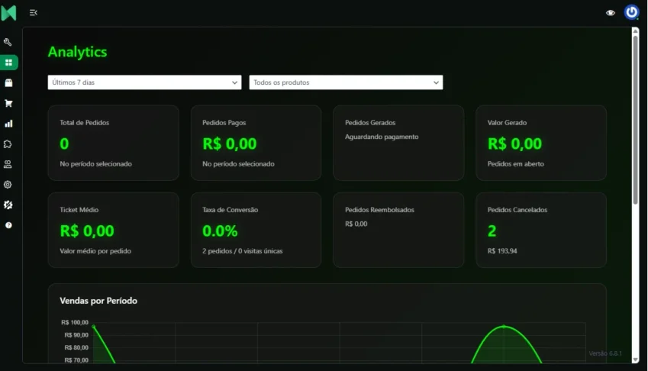This screenshot has height=371, width=648.
Task: Click the 'Taxa de Conversão' card label
Action: tap(231, 210)
